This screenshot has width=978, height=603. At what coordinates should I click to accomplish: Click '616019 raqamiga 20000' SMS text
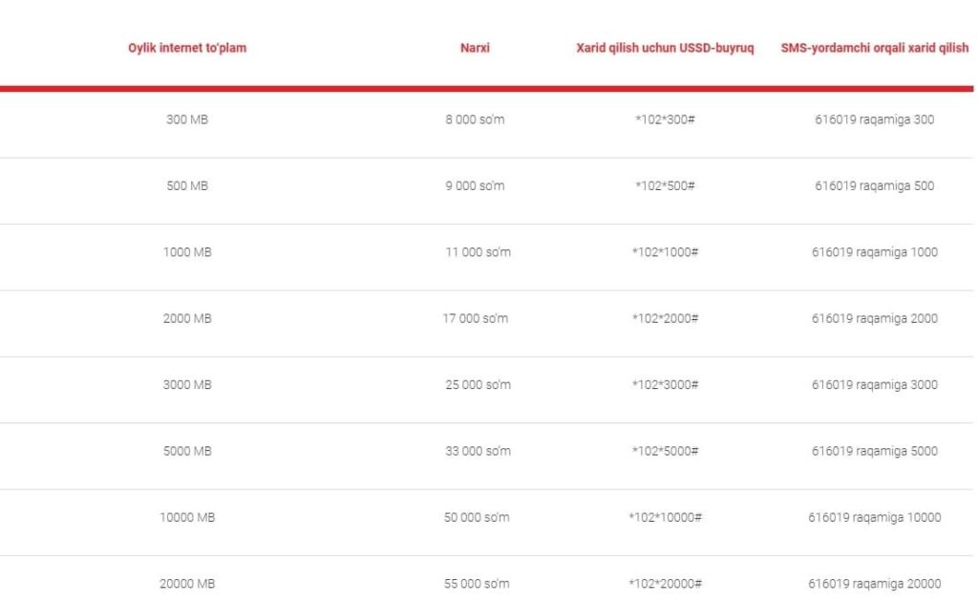[874, 584]
